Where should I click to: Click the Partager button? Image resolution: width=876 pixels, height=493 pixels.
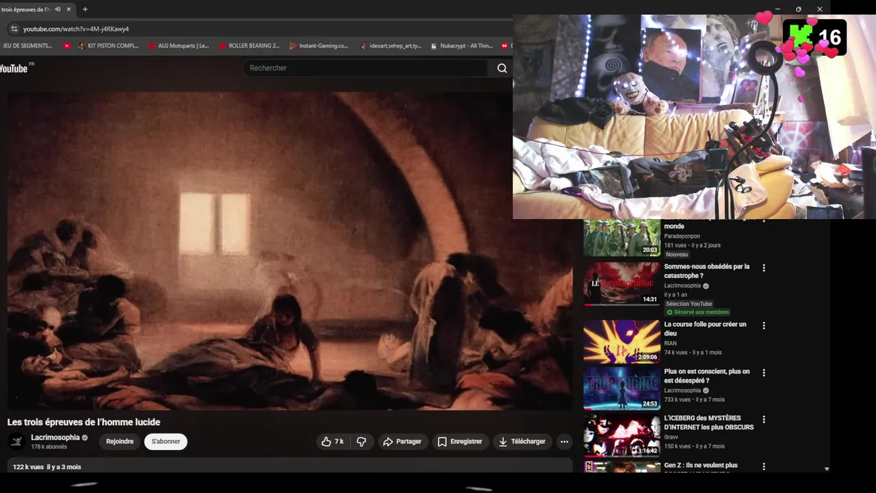point(402,442)
